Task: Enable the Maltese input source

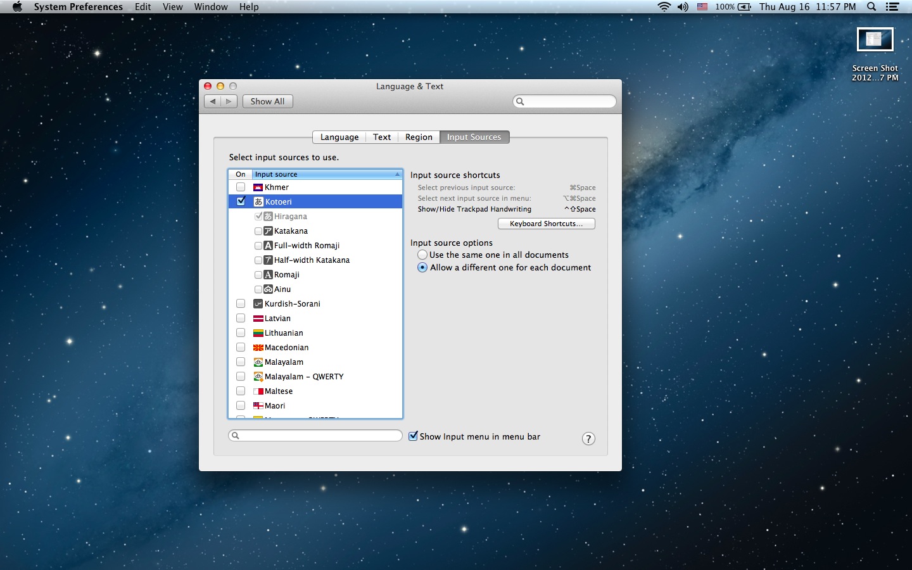Action: [x=241, y=391]
